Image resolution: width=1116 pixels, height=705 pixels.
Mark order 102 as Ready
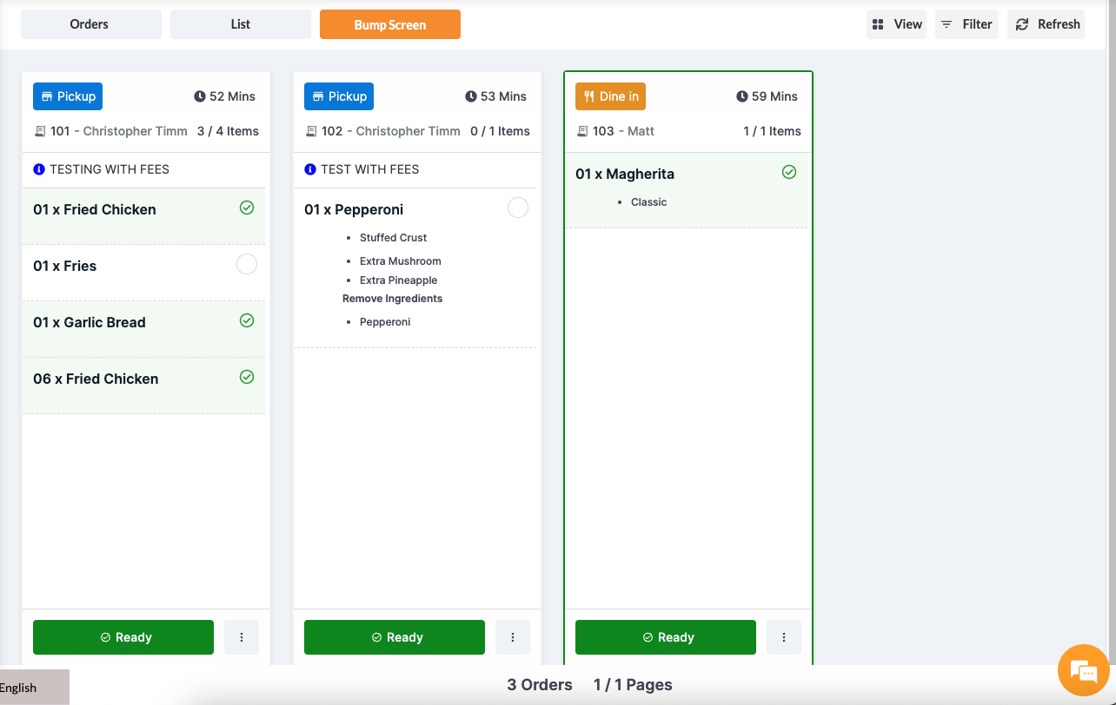394,637
